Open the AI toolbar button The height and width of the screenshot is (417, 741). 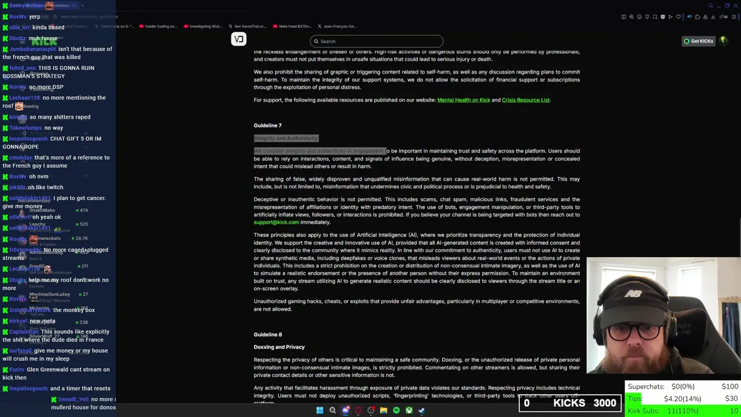pyautogui.click(x=723, y=17)
